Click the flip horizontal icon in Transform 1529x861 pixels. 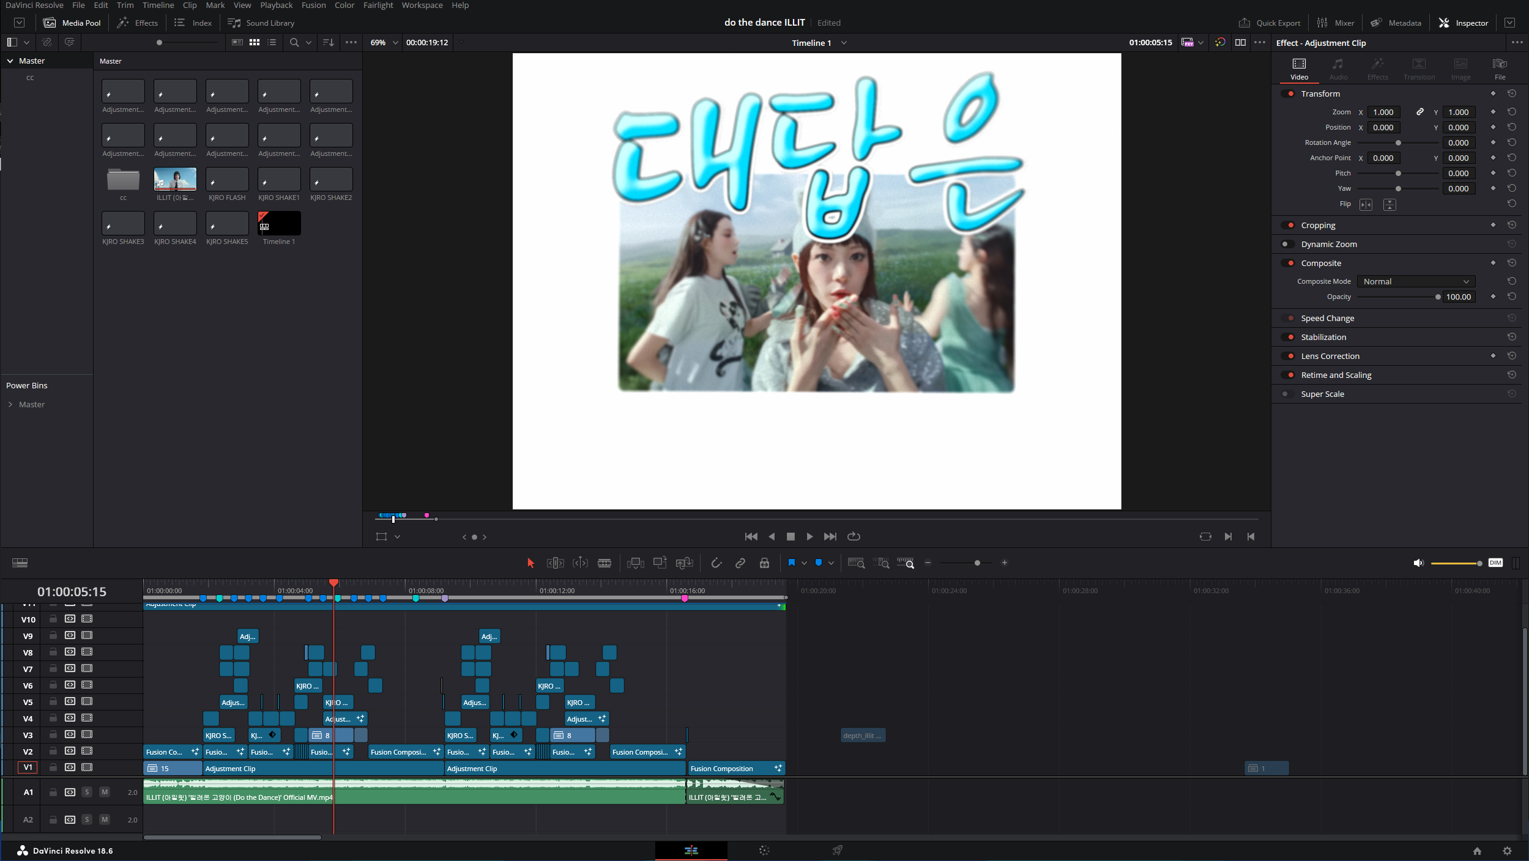1366,205
